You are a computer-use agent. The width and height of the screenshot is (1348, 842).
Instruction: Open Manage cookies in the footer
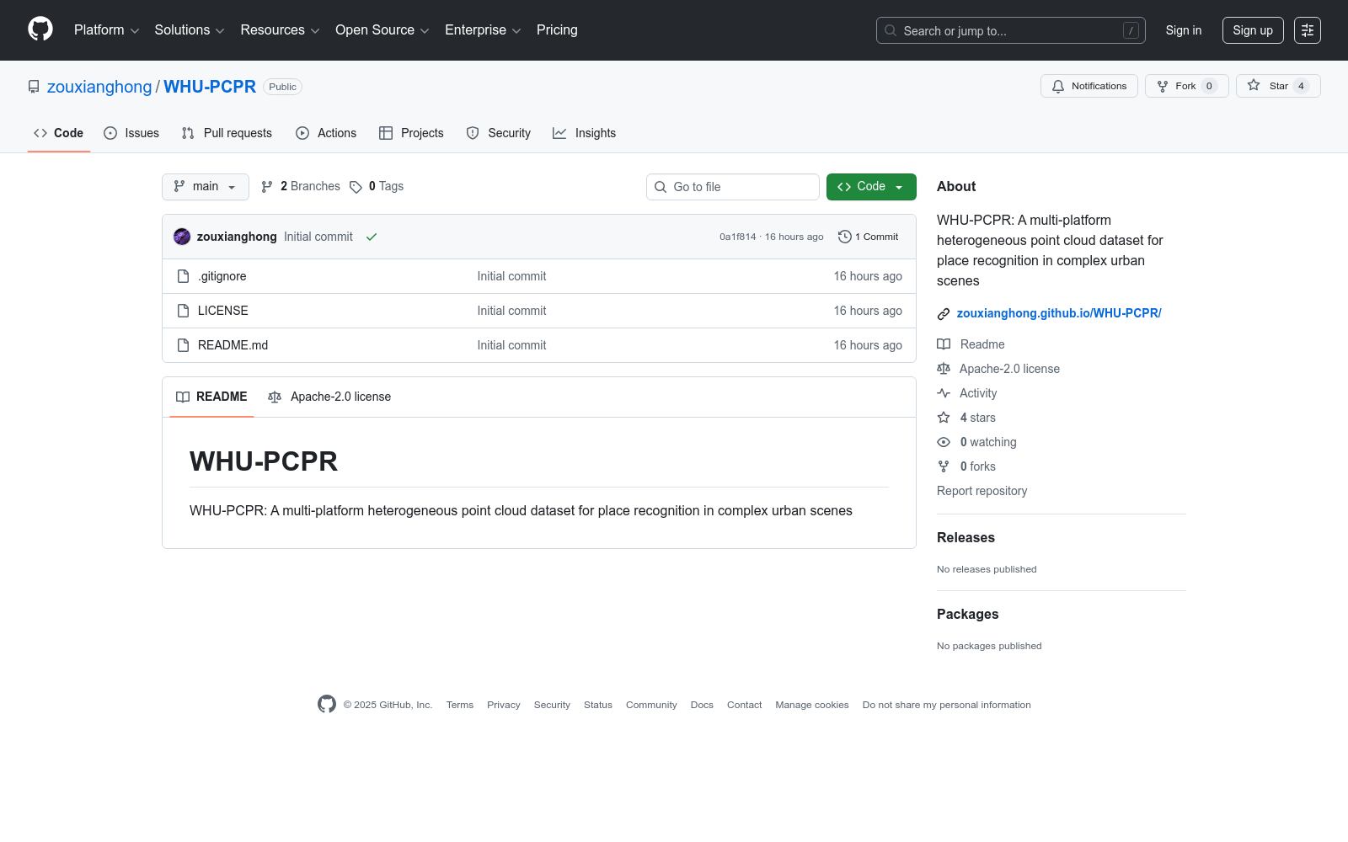point(812,705)
